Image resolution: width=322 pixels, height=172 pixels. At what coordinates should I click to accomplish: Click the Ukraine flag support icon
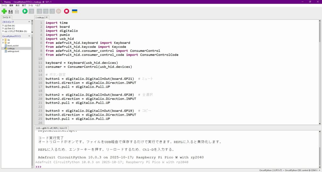(x=75, y=11)
